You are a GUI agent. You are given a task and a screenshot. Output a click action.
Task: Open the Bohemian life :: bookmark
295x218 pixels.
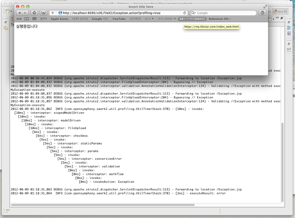(x=220, y=19)
